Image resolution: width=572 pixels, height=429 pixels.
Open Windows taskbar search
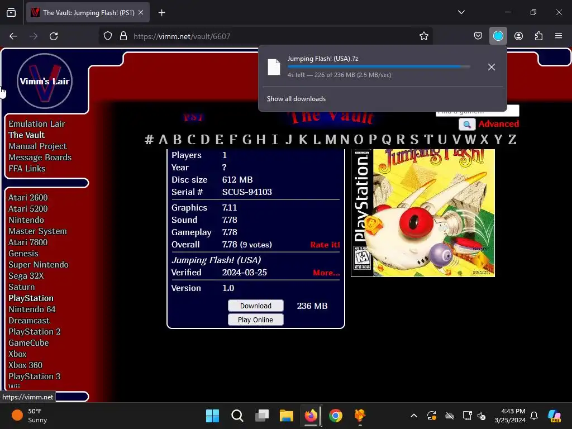point(237,416)
